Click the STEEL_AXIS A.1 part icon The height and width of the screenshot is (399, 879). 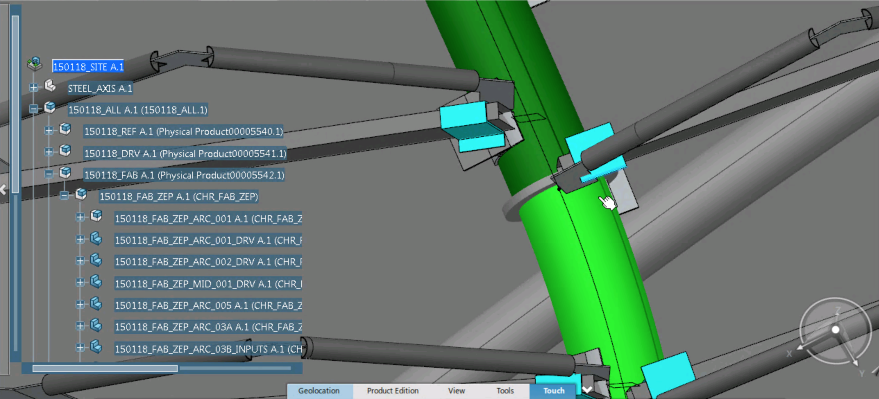[x=50, y=86]
